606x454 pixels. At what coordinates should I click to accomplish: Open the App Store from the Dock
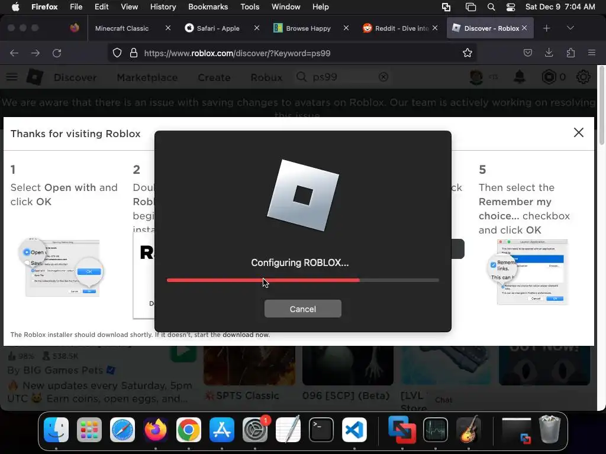coord(222,430)
